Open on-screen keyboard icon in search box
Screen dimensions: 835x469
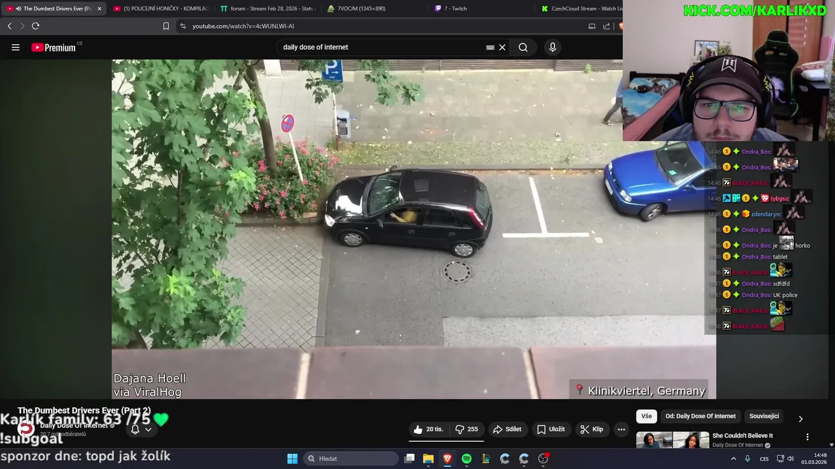[x=490, y=47]
